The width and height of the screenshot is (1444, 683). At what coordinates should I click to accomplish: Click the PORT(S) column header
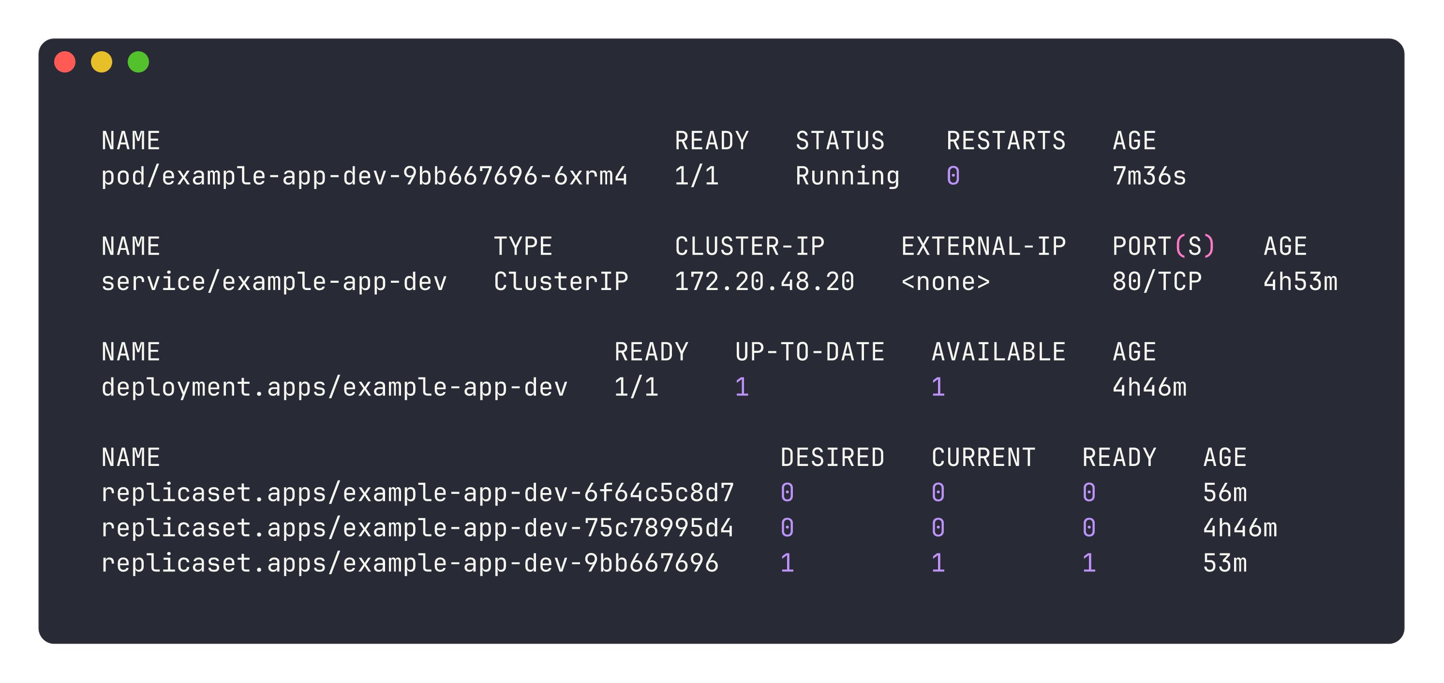coord(1163,247)
